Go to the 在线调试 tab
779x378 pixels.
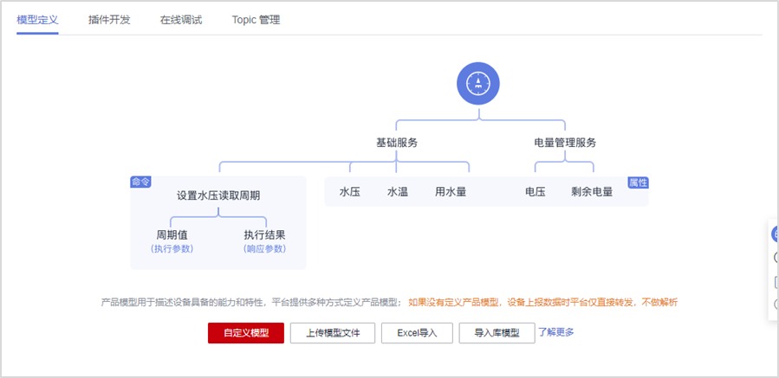point(181,19)
